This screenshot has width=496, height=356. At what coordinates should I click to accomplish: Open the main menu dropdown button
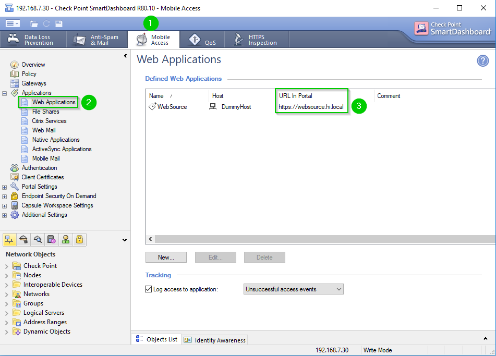click(x=13, y=23)
